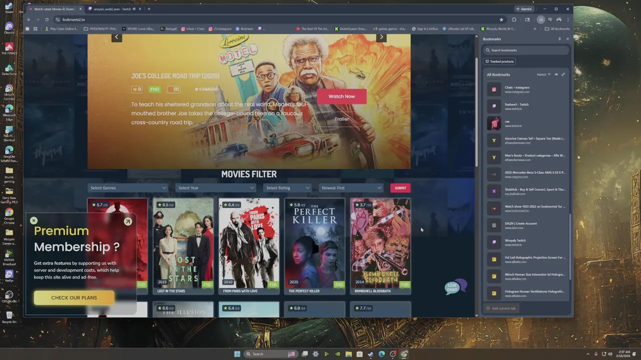Close the Premium Membership popup
Screen dimensions: 641x360
[34, 220]
